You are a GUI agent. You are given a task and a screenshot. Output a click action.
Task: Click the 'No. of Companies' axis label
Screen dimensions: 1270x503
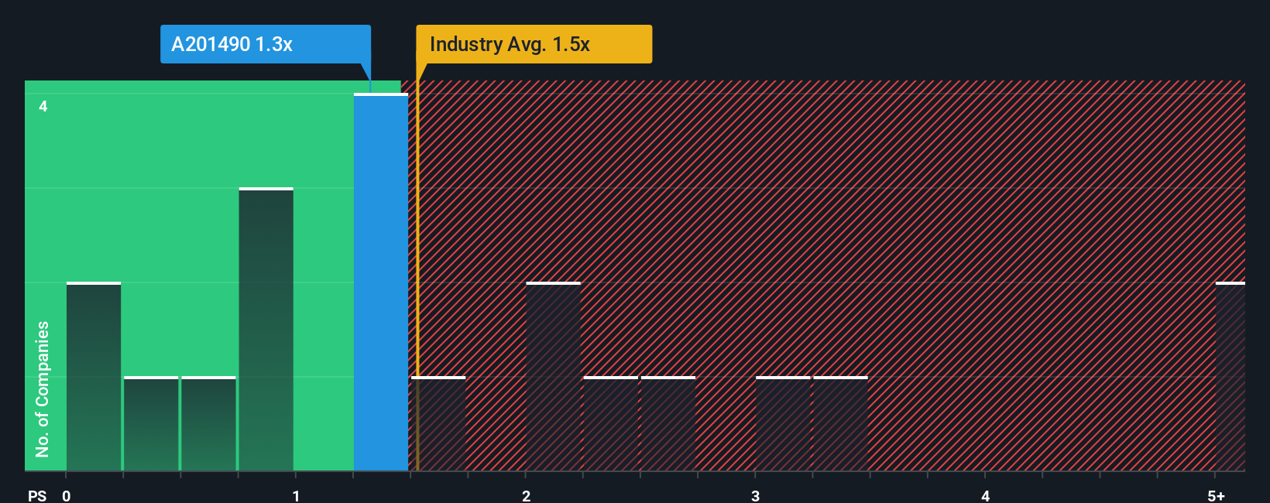pos(43,389)
